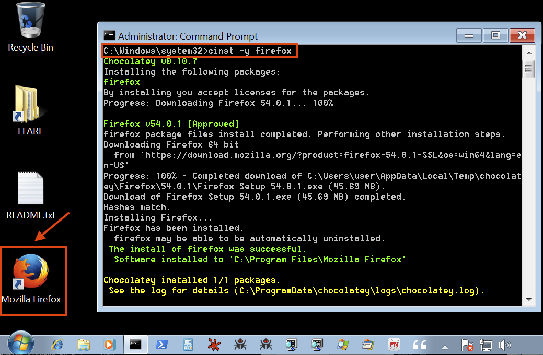The width and height of the screenshot is (543, 355).
Task: Click the 'Chocolatey v0.10.7' output line
Action: [151, 62]
